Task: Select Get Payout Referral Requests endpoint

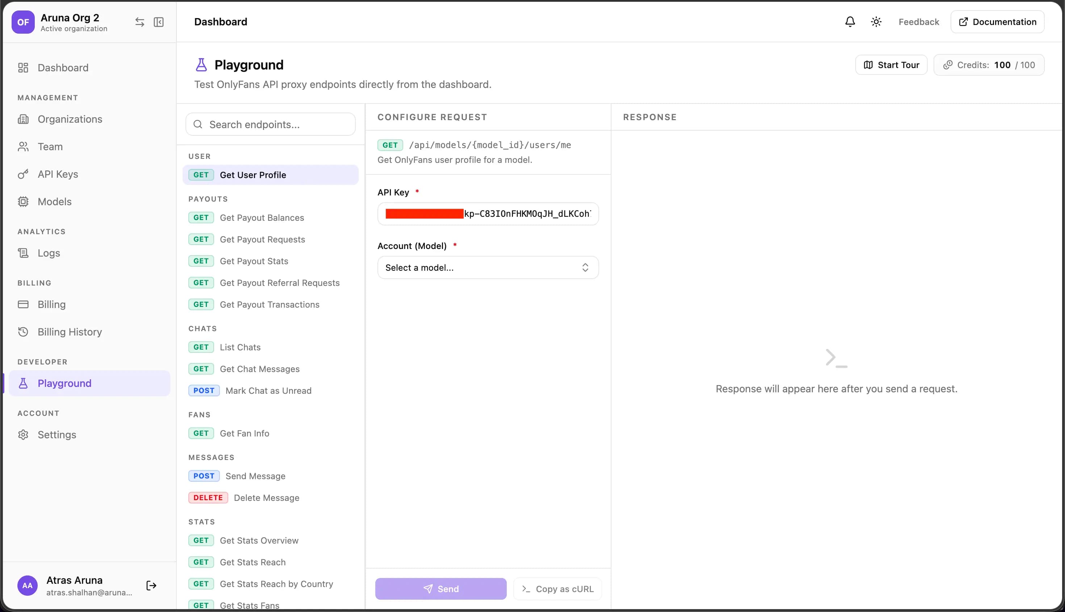Action: point(271,283)
